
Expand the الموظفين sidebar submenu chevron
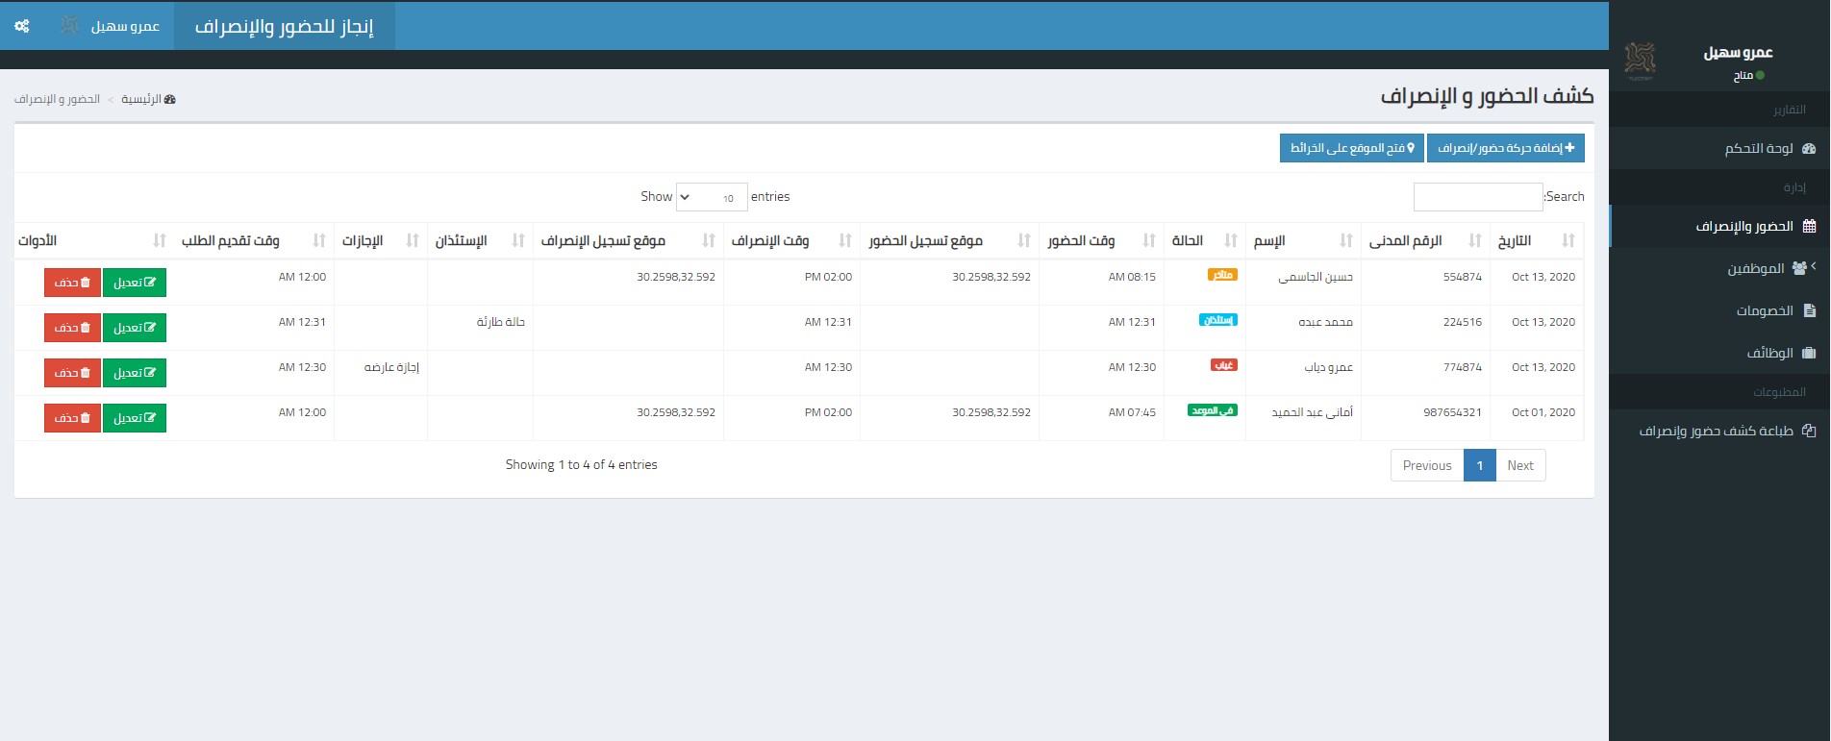pyautogui.click(x=1814, y=266)
